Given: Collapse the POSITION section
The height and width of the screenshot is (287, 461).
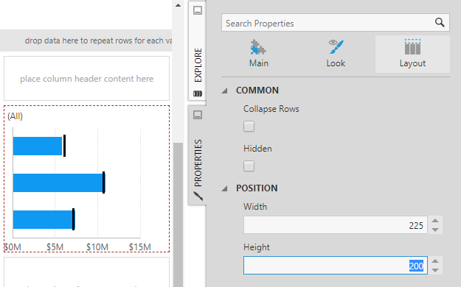Looking at the screenshot, I should (x=225, y=188).
